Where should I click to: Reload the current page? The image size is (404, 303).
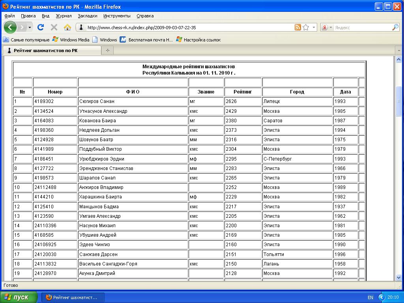point(40,27)
